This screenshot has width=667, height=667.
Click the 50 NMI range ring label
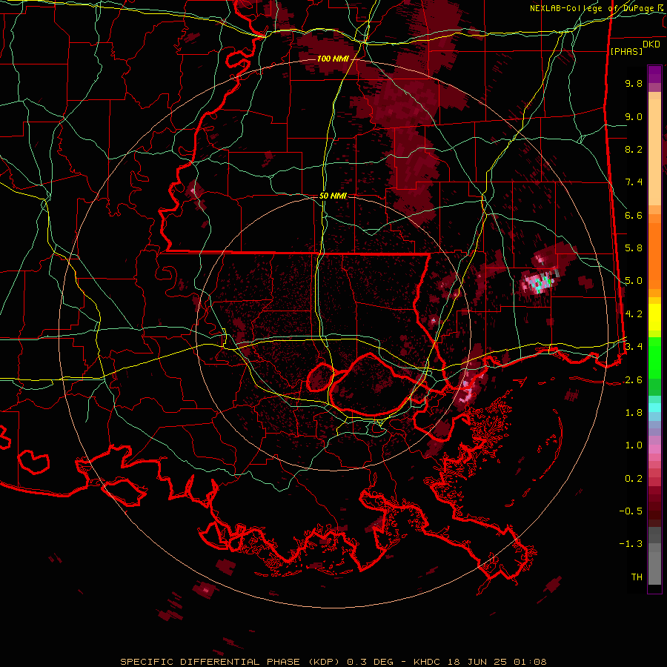333,196
